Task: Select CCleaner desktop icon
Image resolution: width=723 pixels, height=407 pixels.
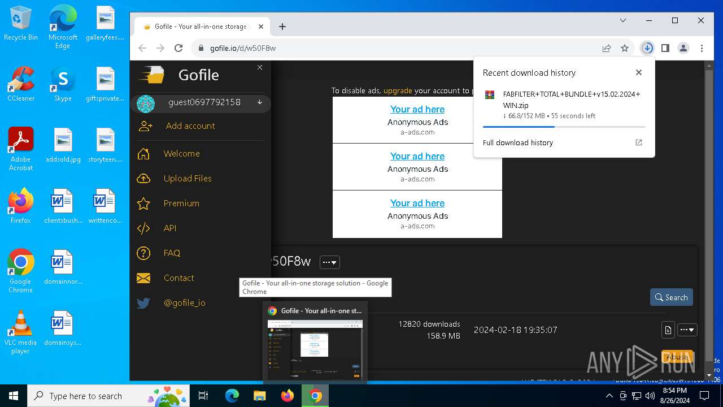Action: click(x=20, y=85)
